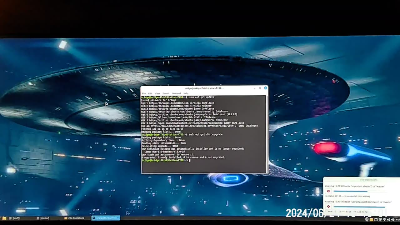This screenshot has height=225, width=400.
Task: Open the Terminal menu in the terminal
Action: [177, 93]
